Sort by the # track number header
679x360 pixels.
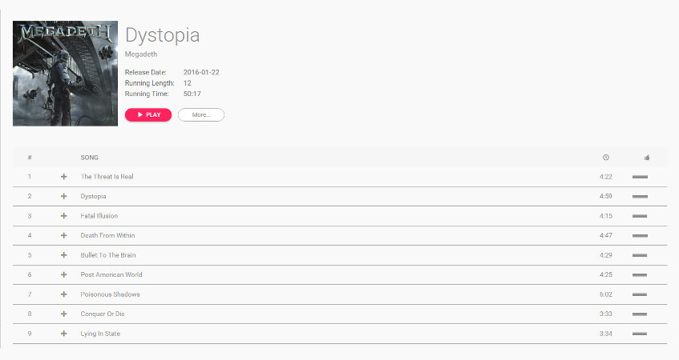pyautogui.click(x=30, y=158)
